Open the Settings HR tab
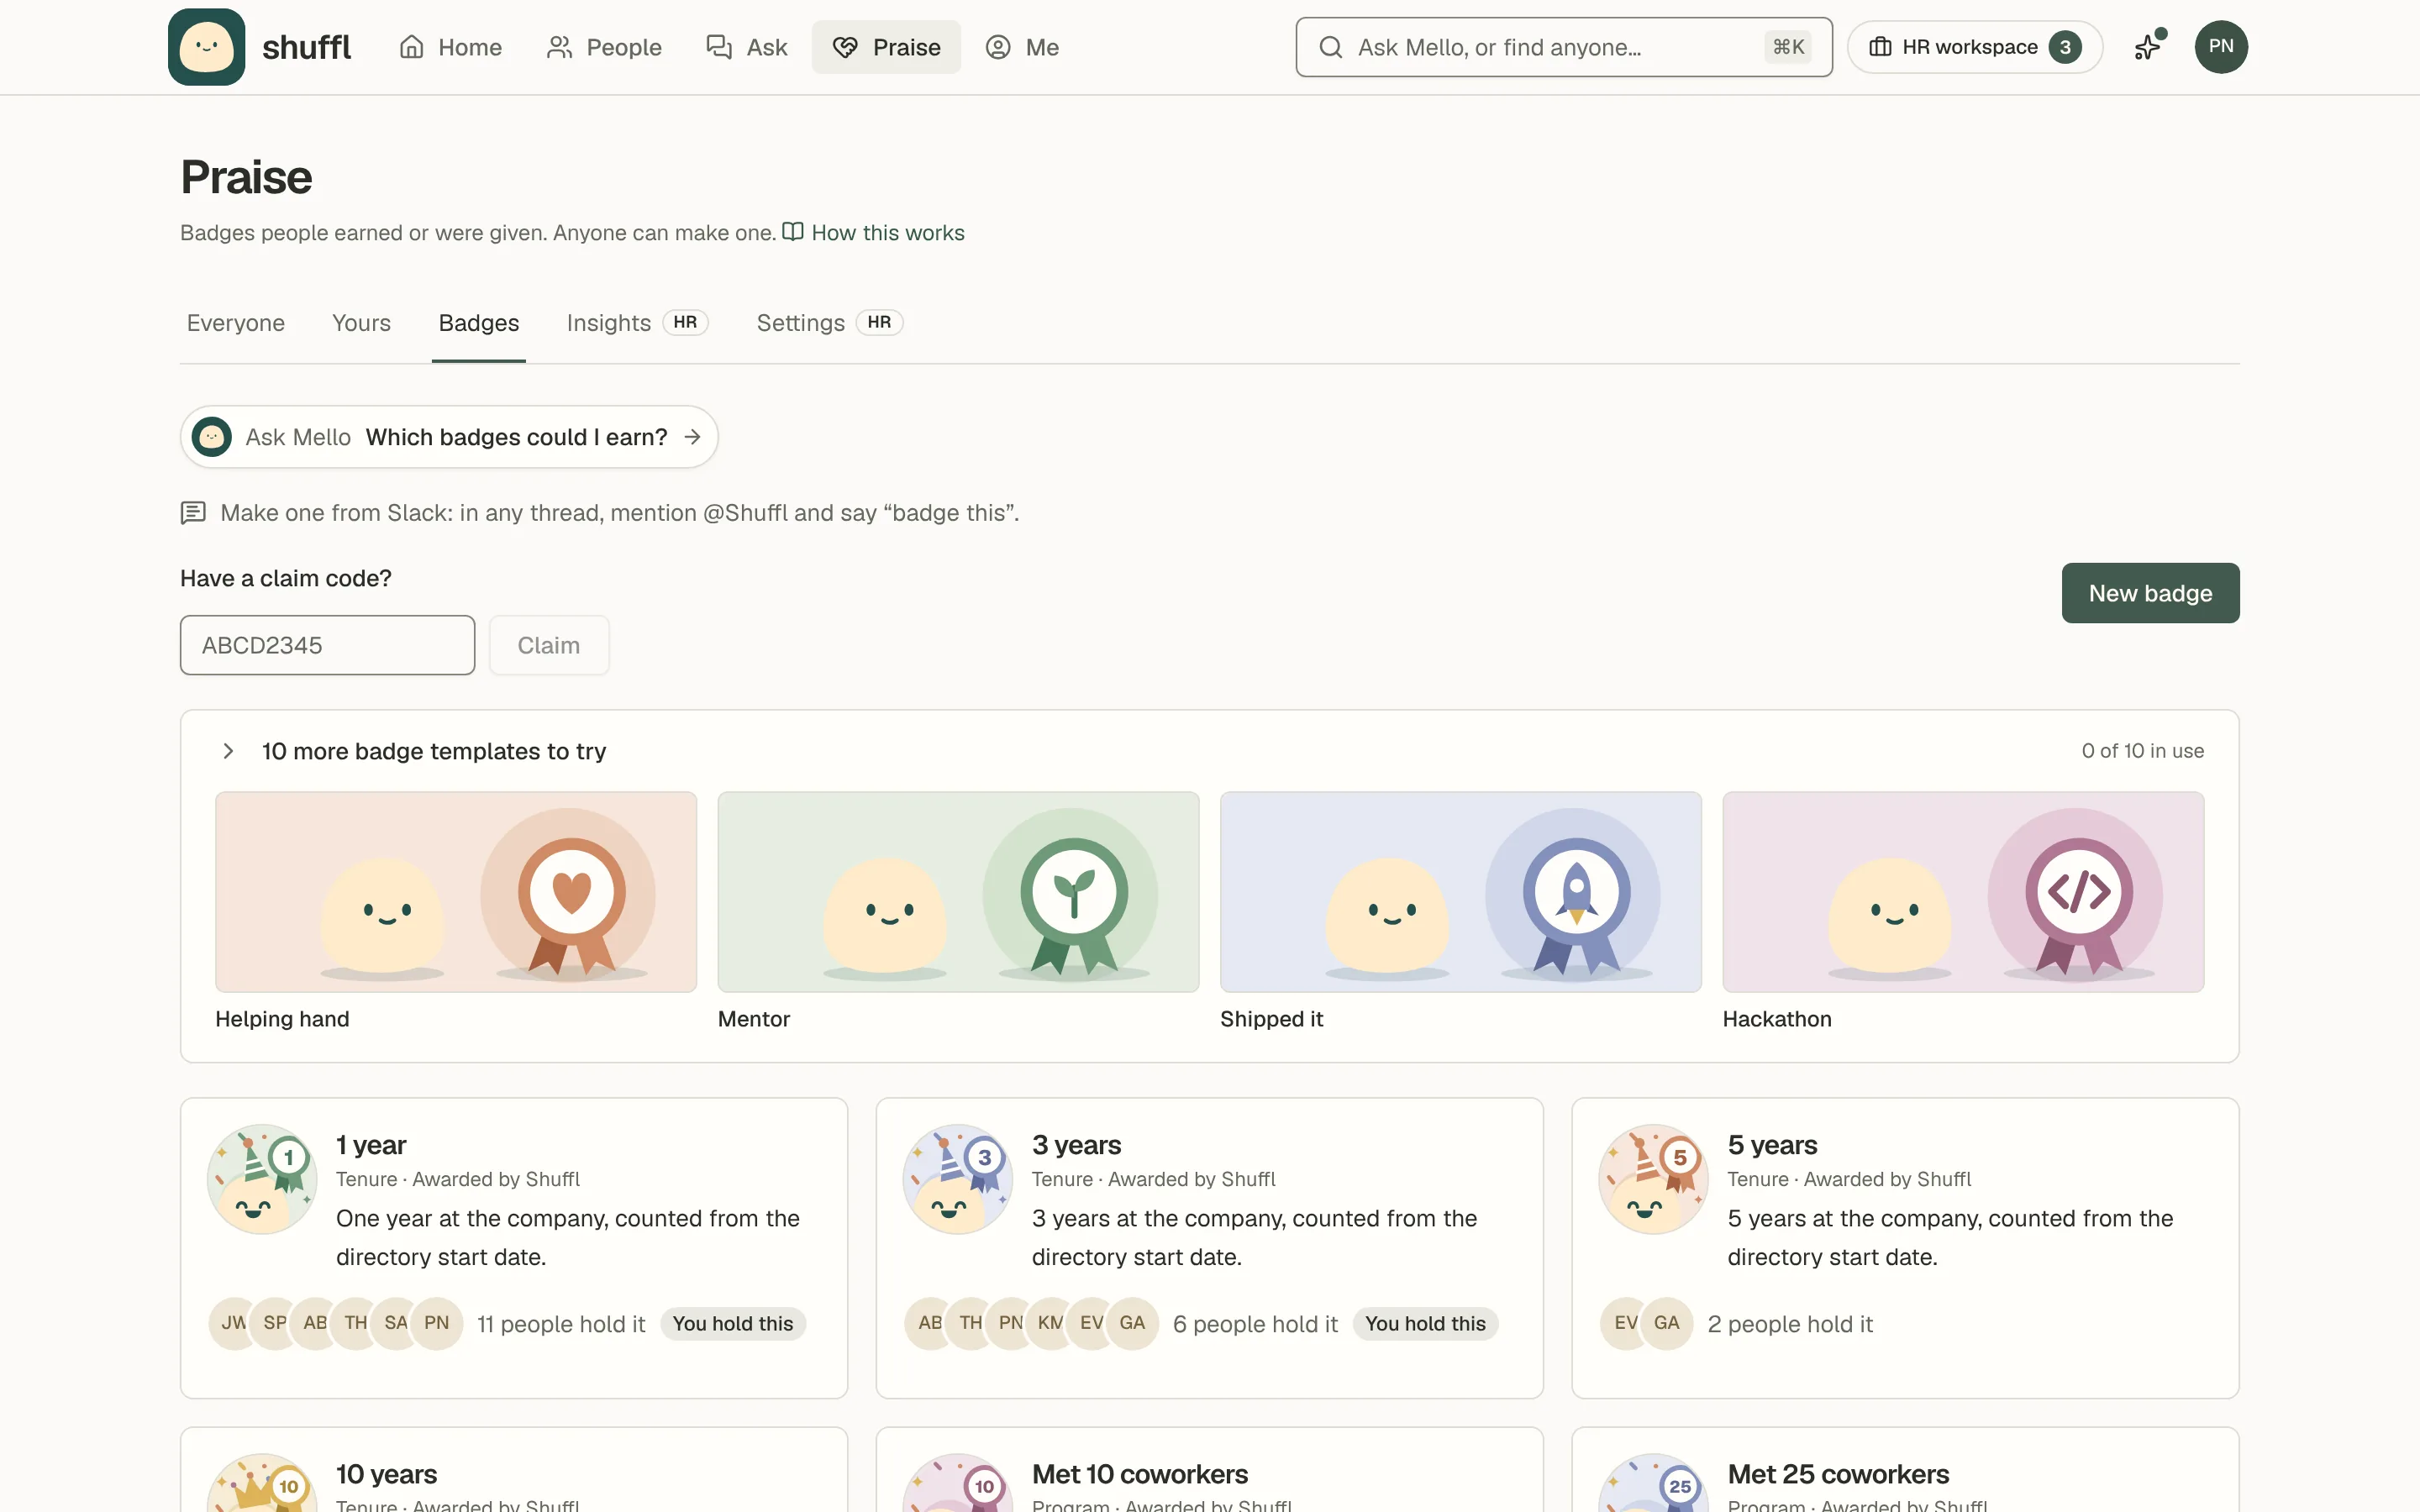The height and width of the screenshot is (1512, 2420). point(829,323)
